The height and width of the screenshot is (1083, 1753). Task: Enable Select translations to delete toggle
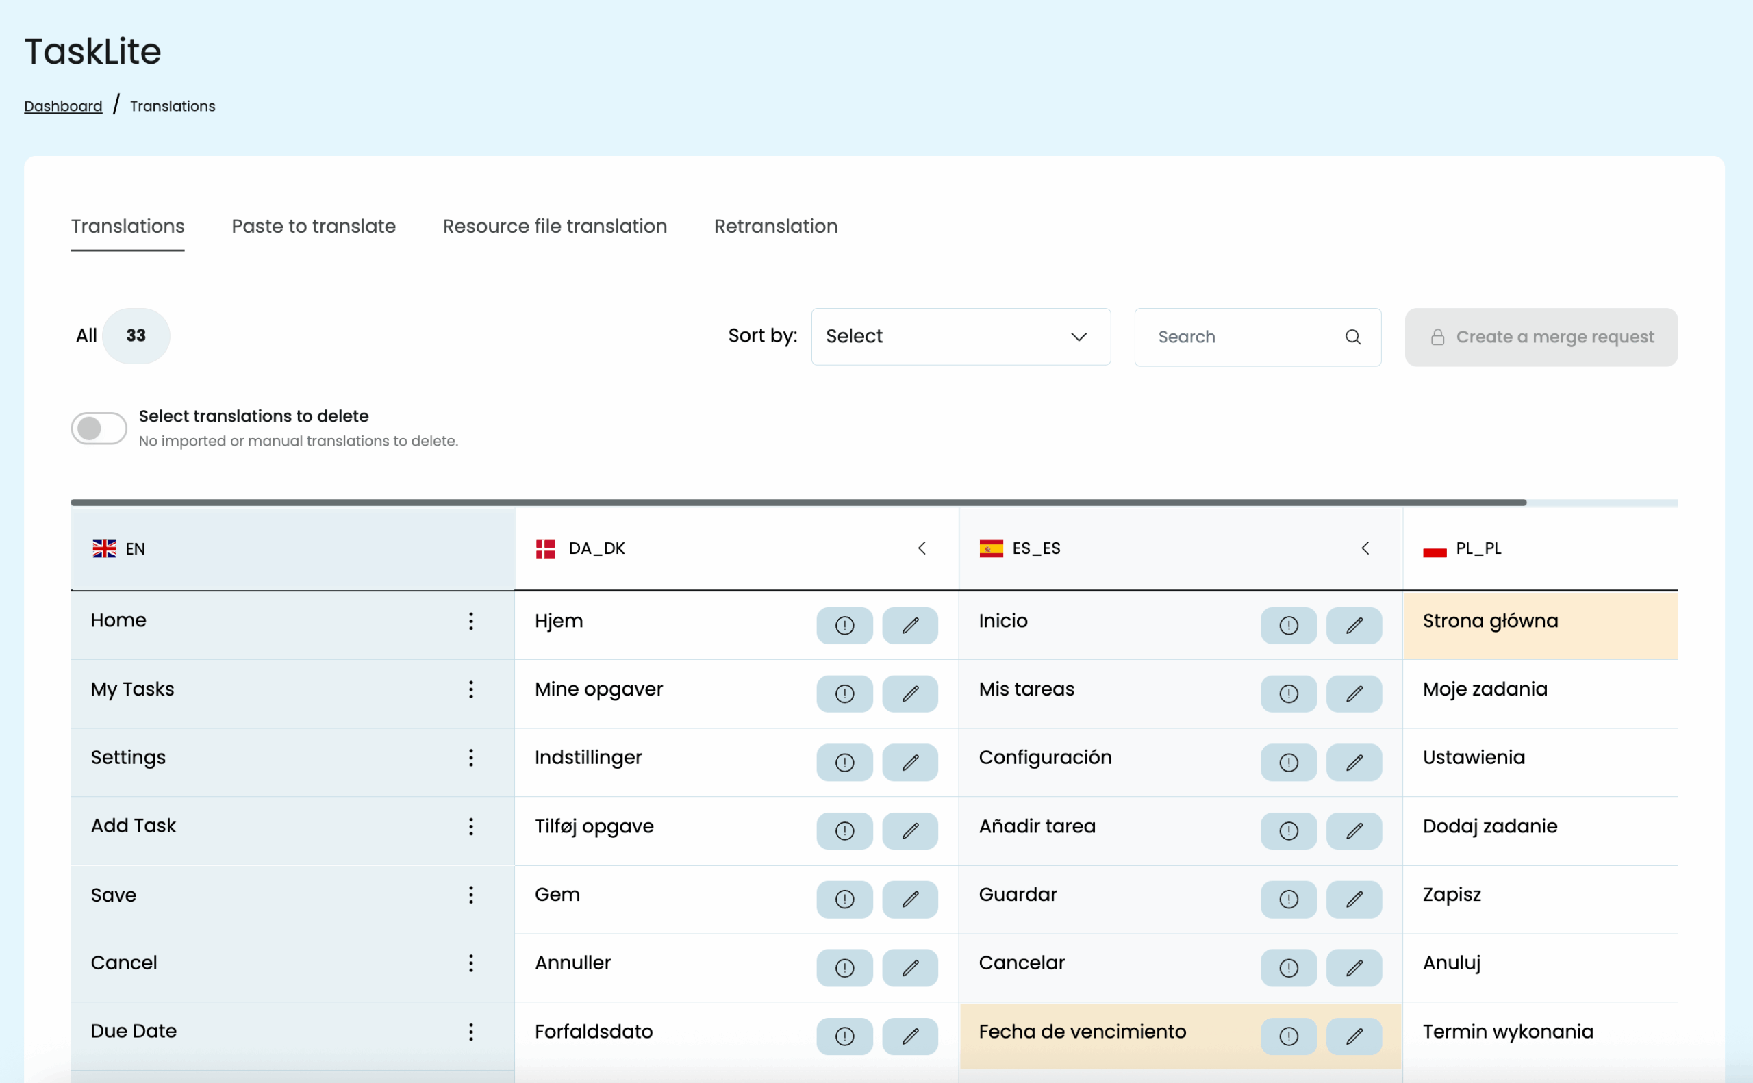[x=99, y=429]
